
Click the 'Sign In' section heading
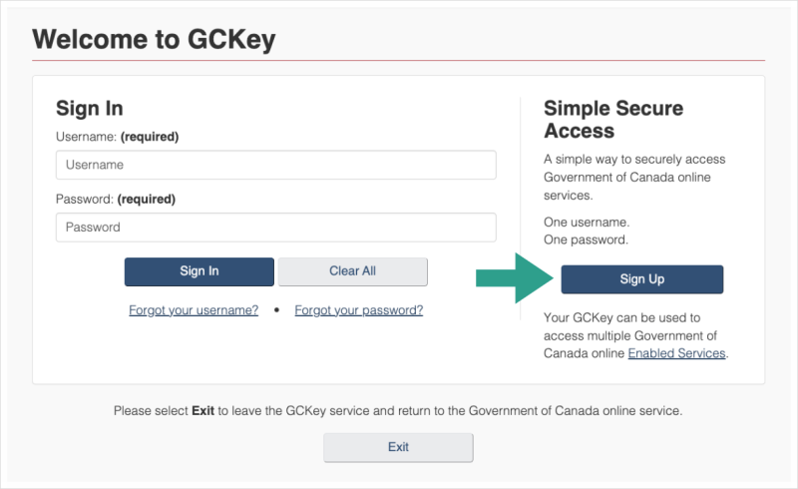pyautogui.click(x=90, y=109)
